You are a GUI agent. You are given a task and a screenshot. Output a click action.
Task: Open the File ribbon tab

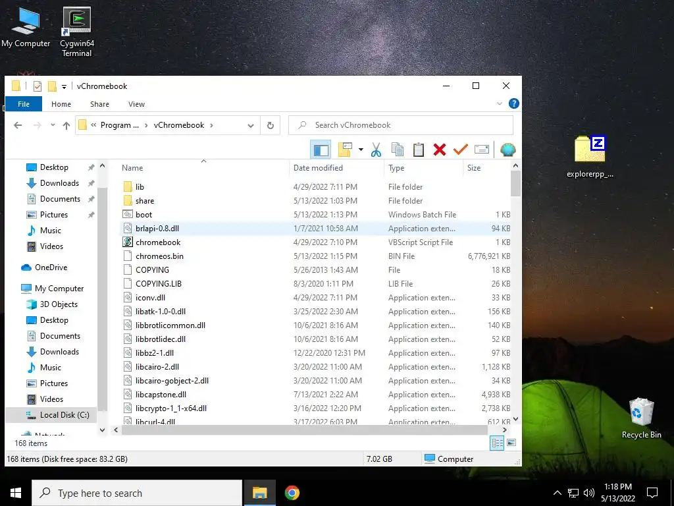tap(24, 104)
